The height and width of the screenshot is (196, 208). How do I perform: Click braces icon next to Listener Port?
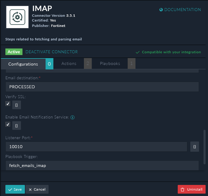(x=195, y=147)
